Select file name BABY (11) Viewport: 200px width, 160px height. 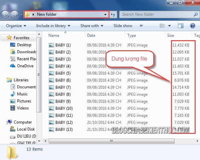[64, 115]
